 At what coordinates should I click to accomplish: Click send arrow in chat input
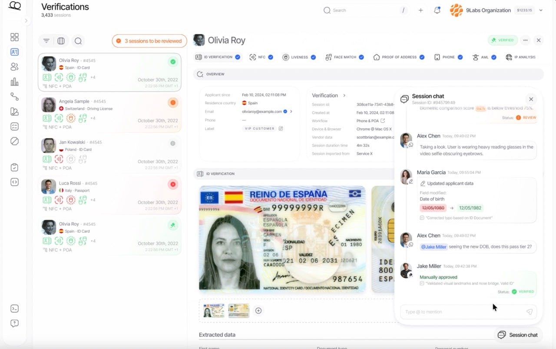pos(529,312)
